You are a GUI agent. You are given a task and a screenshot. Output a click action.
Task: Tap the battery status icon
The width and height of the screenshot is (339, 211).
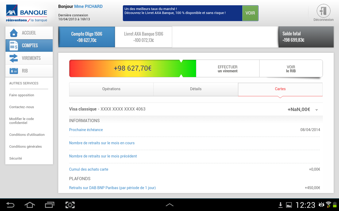[335, 205]
